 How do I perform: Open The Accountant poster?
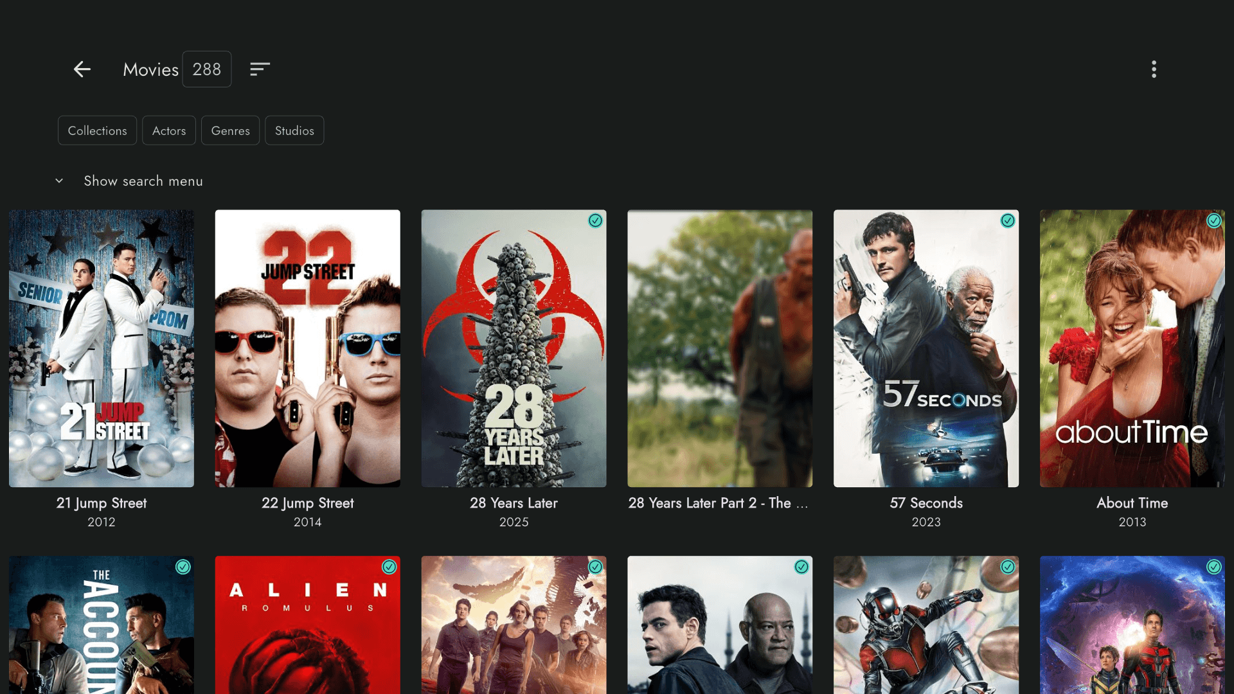[x=102, y=625]
